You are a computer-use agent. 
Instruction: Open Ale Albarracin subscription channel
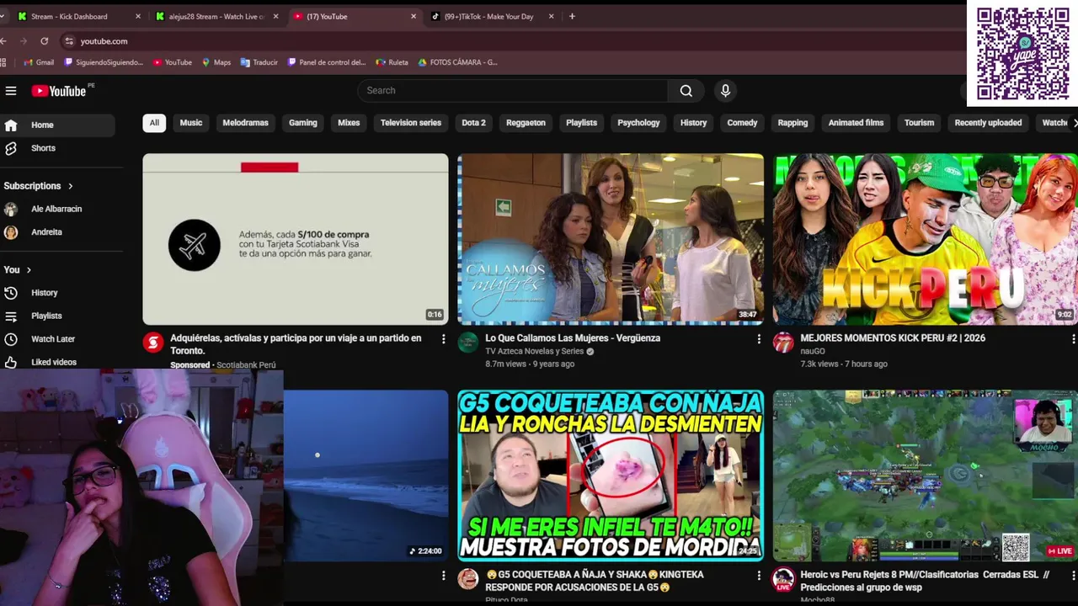[57, 209]
